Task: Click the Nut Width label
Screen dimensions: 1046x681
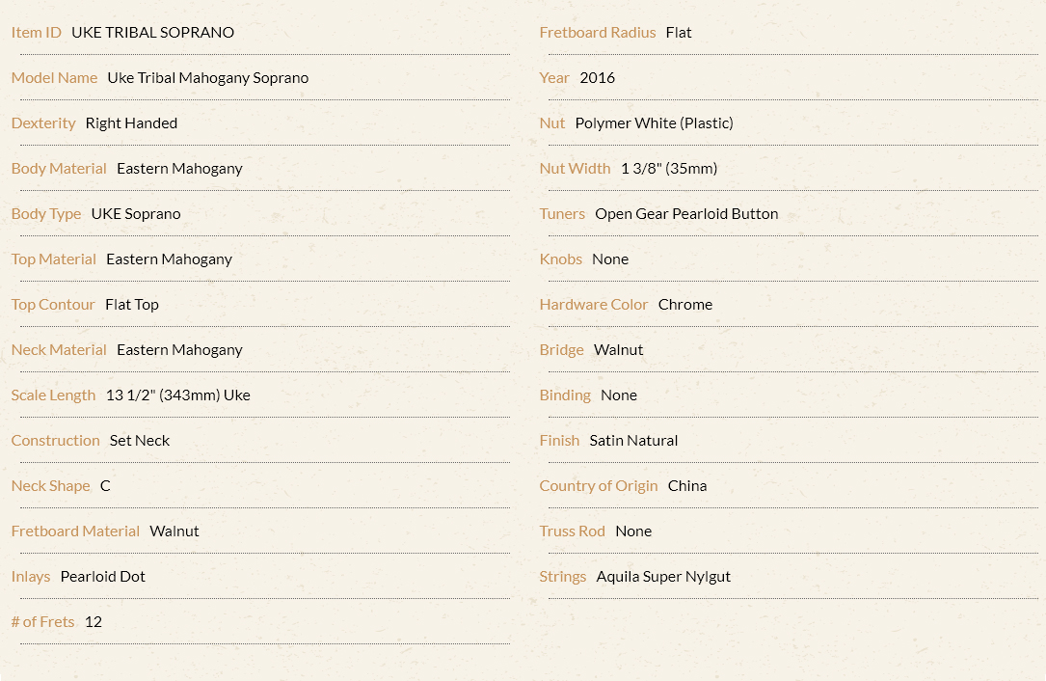Action: [575, 169]
